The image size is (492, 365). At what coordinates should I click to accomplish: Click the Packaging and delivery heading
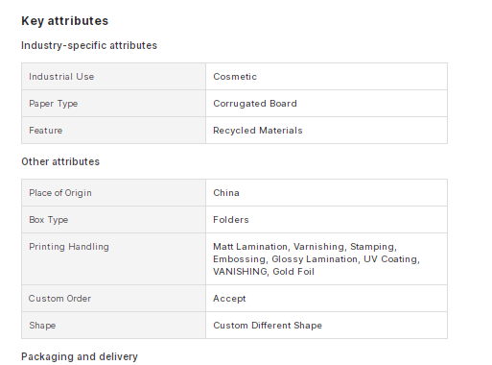click(x=80, y=356)
